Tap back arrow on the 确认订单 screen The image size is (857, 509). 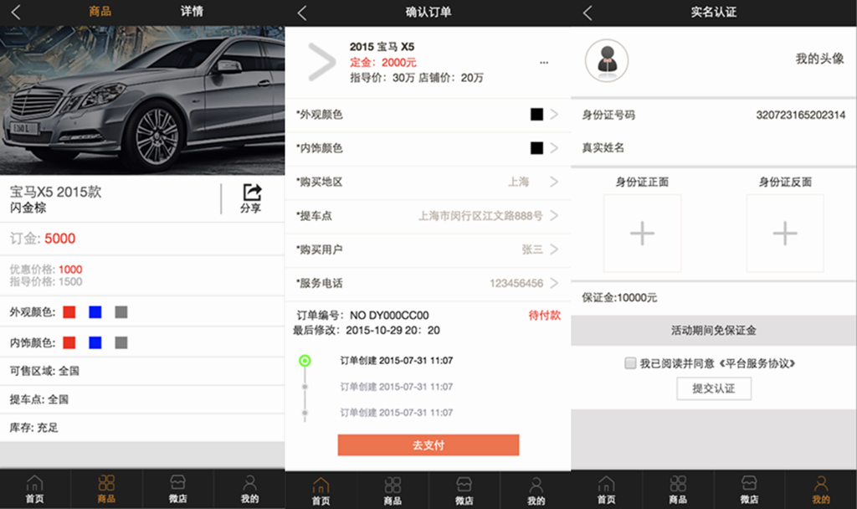[302, 13]
